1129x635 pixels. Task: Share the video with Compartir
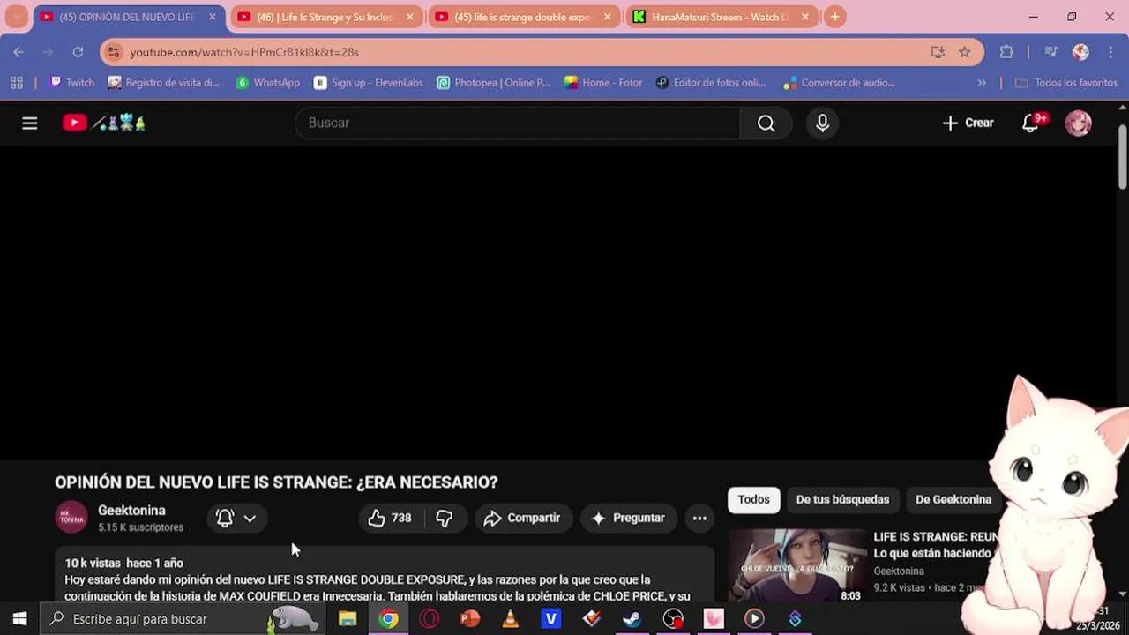point(523,518)
